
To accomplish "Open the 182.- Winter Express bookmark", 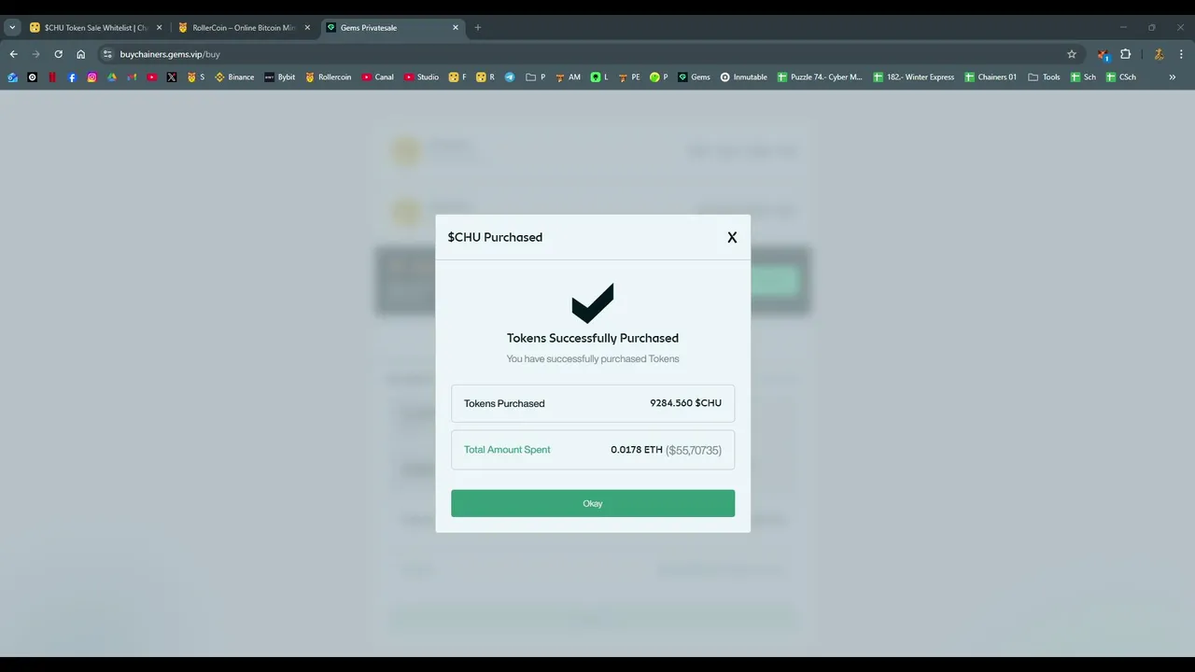I will [914, 77].
